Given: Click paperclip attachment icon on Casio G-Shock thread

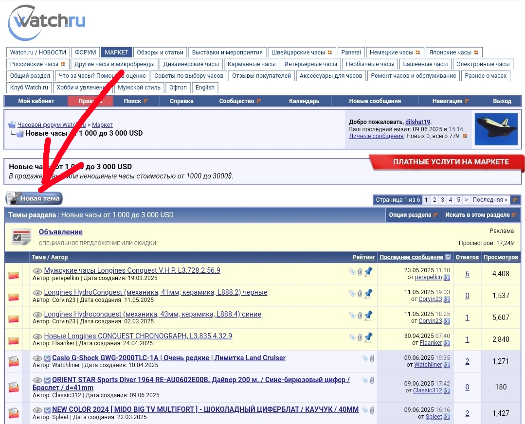Looking at the screenshot, I should pyautogui.click(x=372, y=358).
